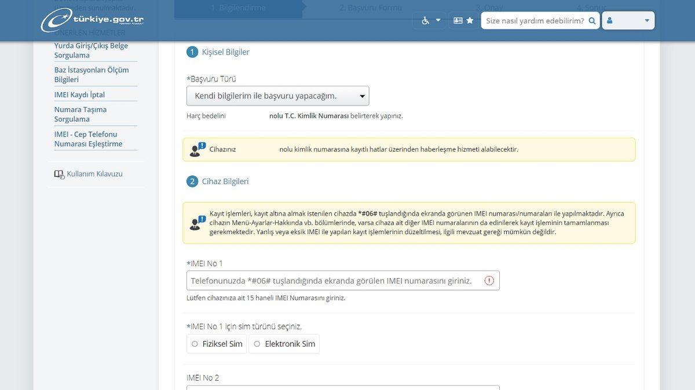Select the Elektronik Sim radio option
Image resolution: width=695 pixels, height=390 pixels.
pyautogui.click(x=257, y=344)
